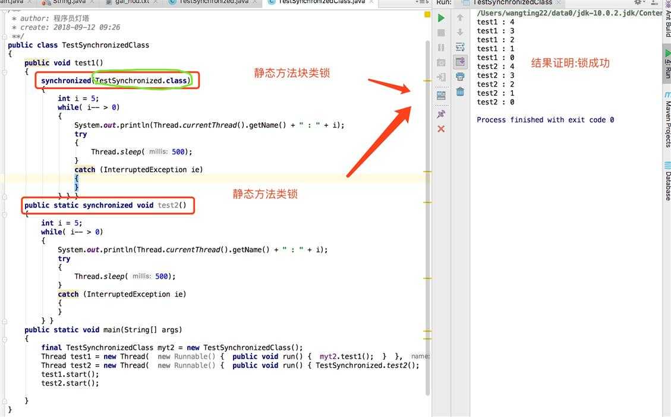
Task: Collapse the comment block fold marker at **/
Action: (x=5, y=36)
